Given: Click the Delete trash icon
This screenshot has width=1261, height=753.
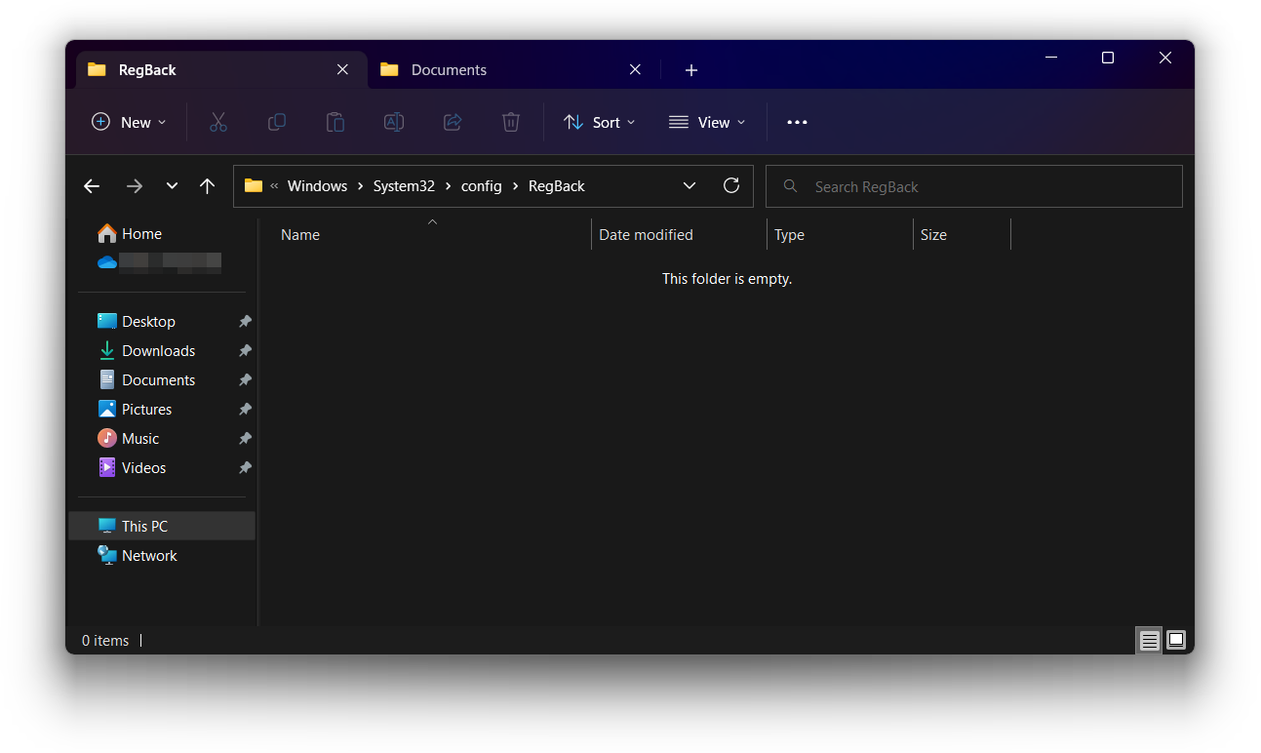Looking at the screenshot, I should (x=511, y=122).
